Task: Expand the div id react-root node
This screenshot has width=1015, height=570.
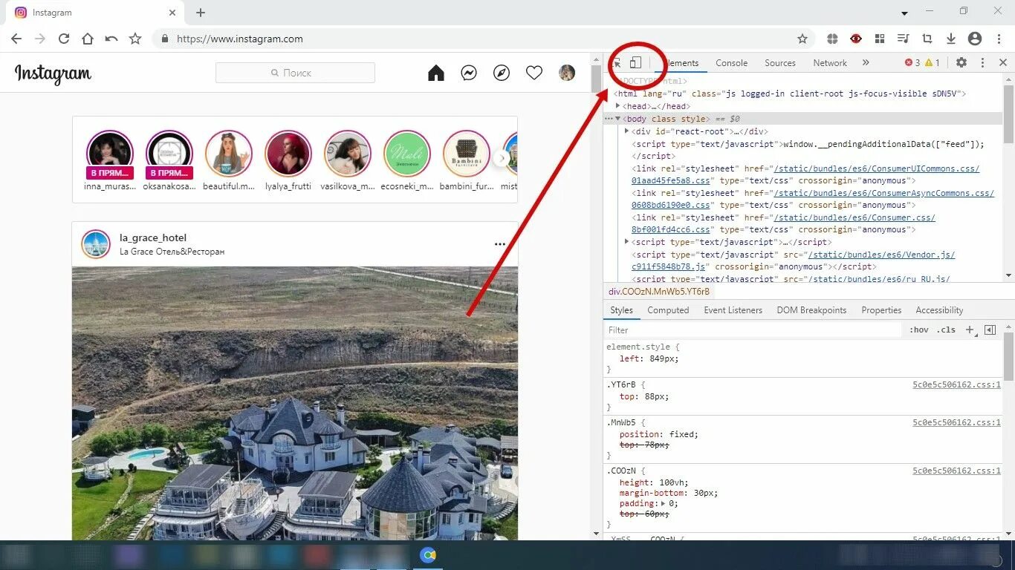Action: (627, 131)
